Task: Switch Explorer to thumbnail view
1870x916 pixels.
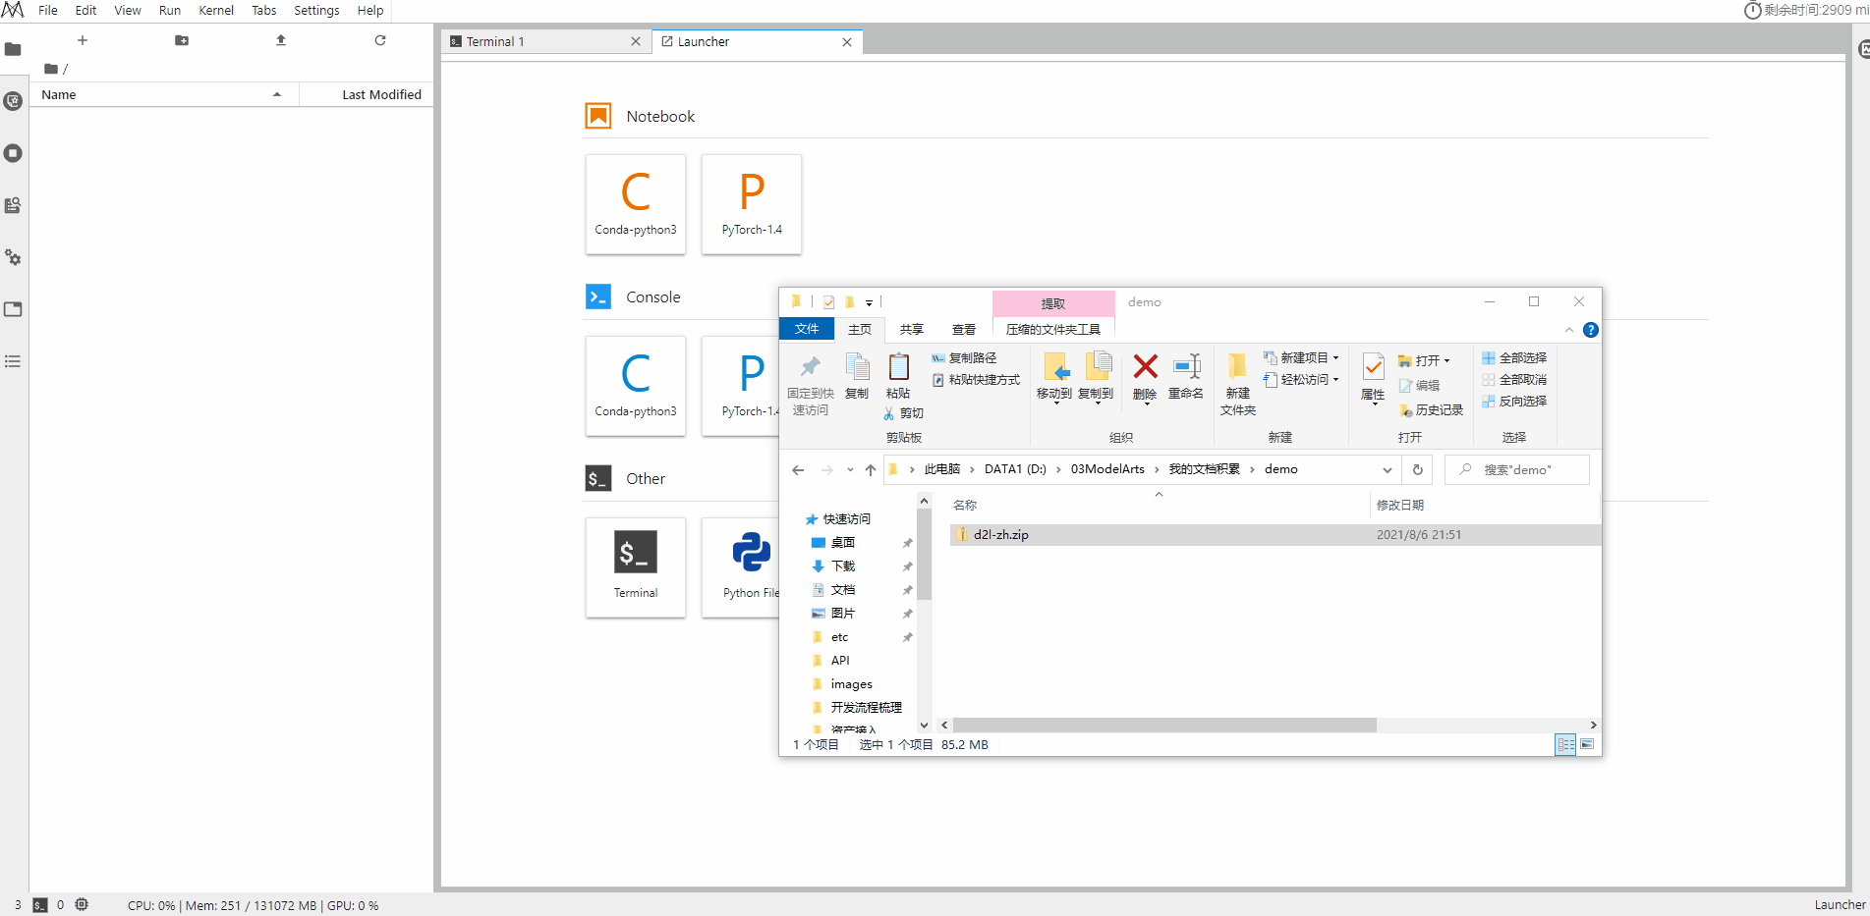Action: pyautogui.click(x=1589, y=745)
